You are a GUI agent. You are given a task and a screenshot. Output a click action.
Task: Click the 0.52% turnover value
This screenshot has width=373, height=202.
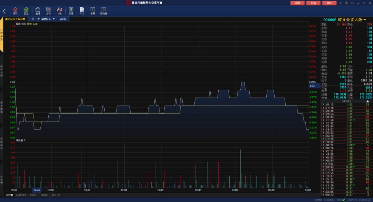tap(368, 84)
